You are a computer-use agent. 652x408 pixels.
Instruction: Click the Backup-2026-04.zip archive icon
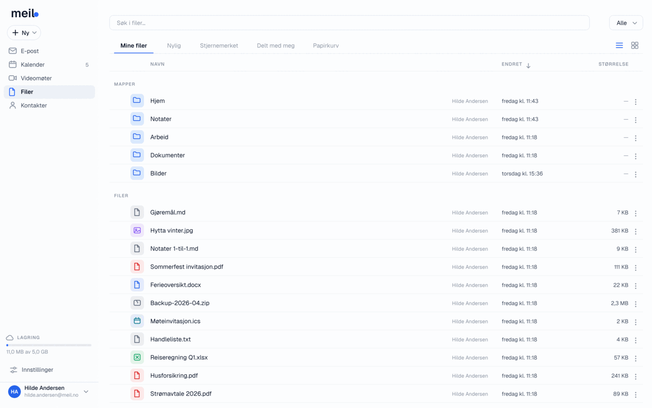pyautogui.click(x=137, y=303)
